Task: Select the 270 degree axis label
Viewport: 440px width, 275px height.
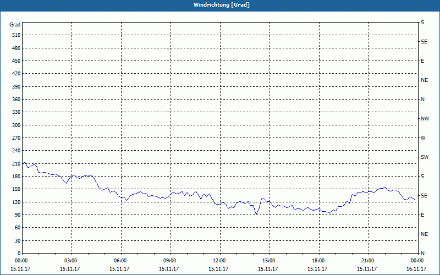Action: 16,138
